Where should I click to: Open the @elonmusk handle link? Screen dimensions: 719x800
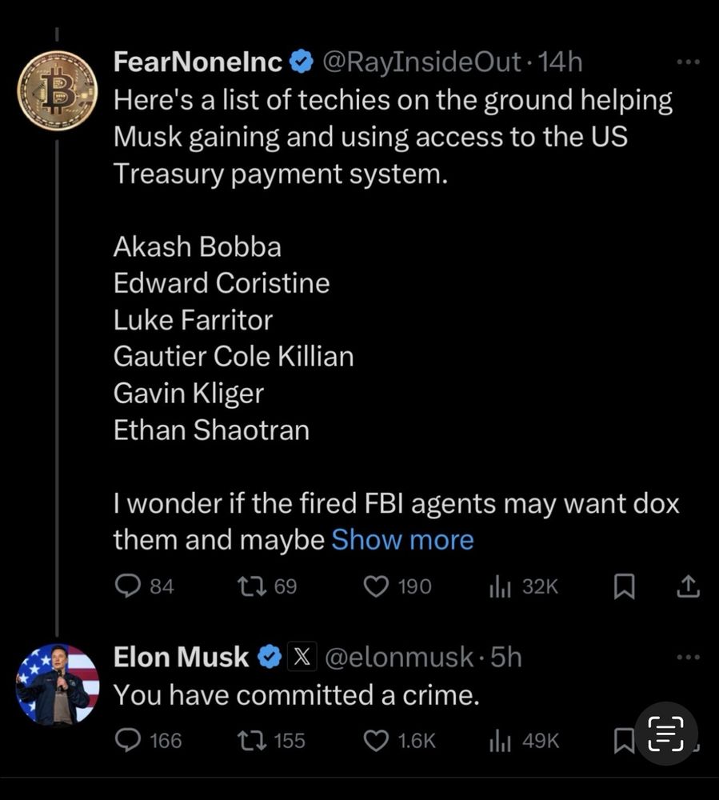point(398,658)
